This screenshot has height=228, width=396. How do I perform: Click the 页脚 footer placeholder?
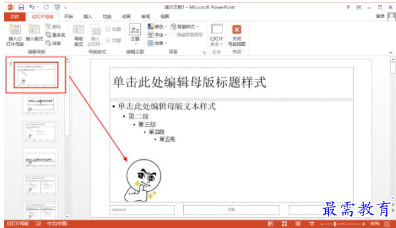coord(232,210)
